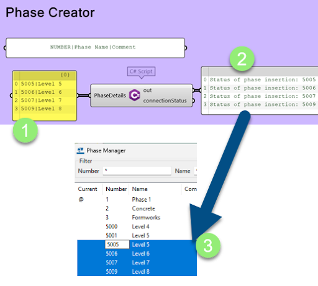Click the @ current phase marker

81,200
